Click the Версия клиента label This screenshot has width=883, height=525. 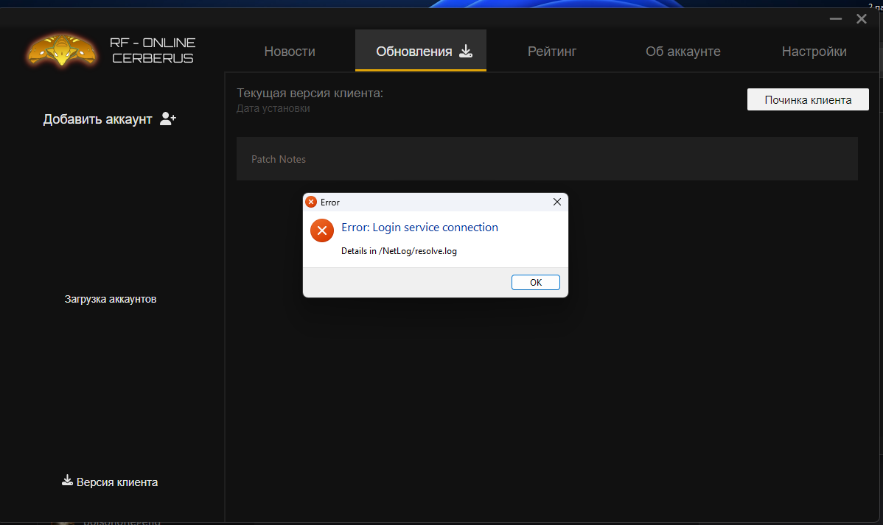[117, 482]
